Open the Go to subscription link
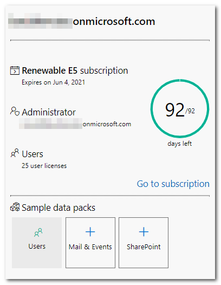Screen dimensions: 221x285 point(173,184)
